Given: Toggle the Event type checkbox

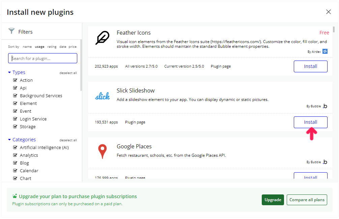Looking at the screenshot, I should point(15,111).
